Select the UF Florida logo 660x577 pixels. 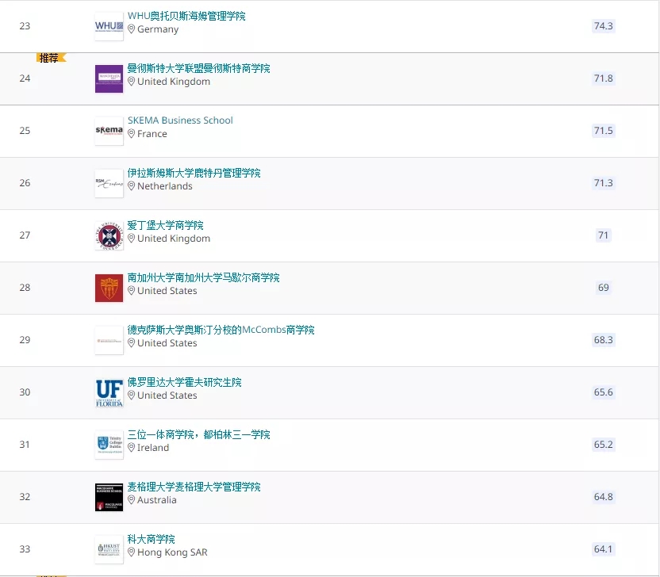pos(109,393)
